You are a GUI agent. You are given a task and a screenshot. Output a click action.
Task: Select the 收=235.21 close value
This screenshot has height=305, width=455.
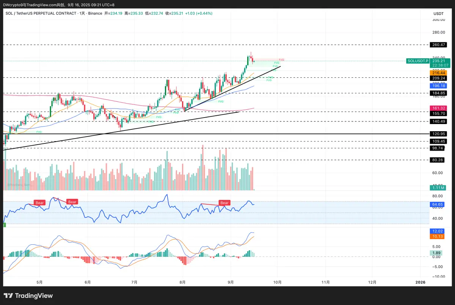pyautogui.click(x=174, y=13)
